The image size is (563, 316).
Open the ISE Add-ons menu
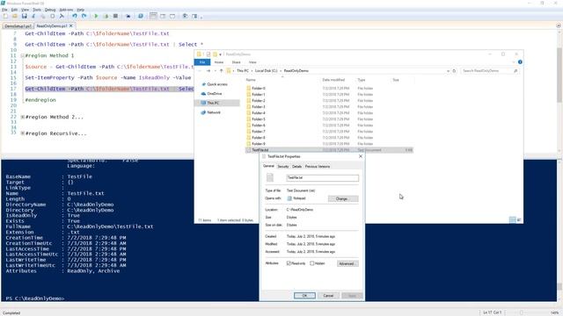pyautogui.click(x=67, y=10)
